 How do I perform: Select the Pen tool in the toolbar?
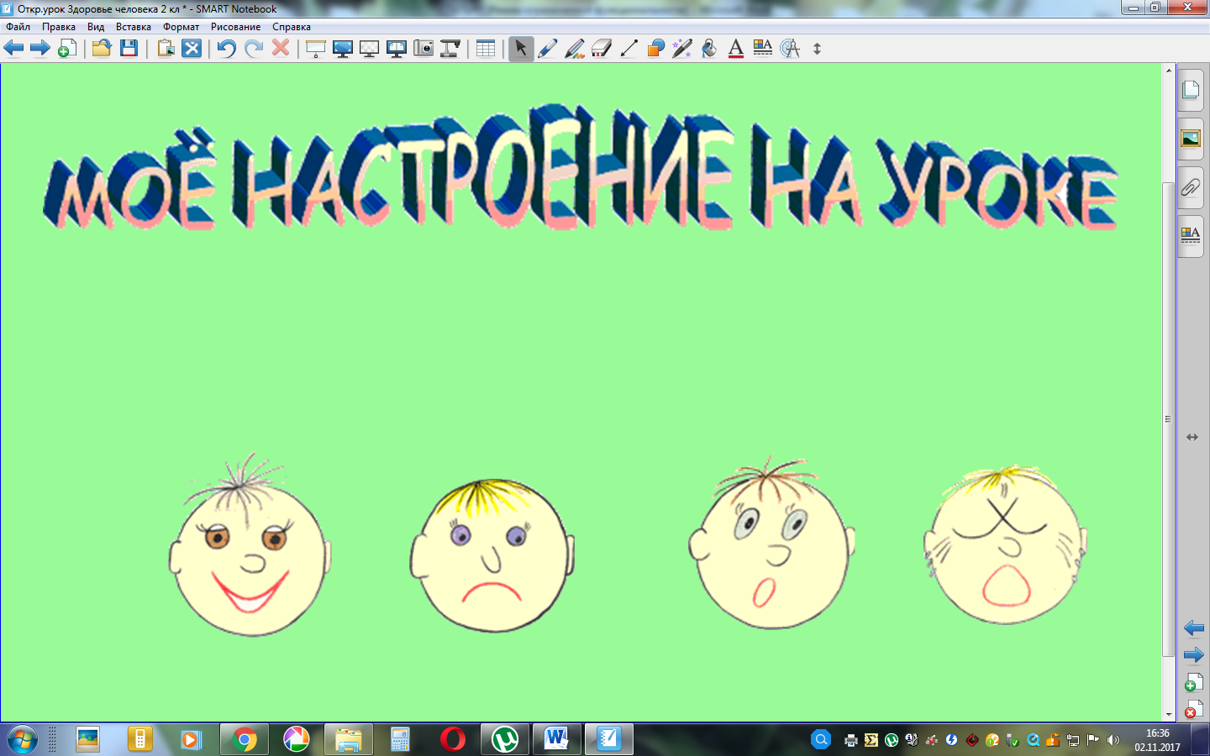tap(548, 49)
